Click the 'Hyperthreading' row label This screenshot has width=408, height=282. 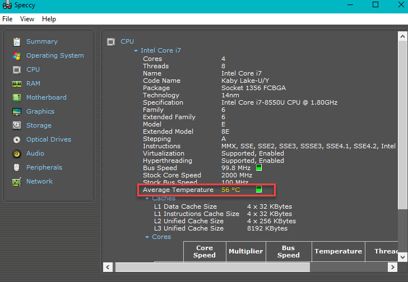(168, 161)
